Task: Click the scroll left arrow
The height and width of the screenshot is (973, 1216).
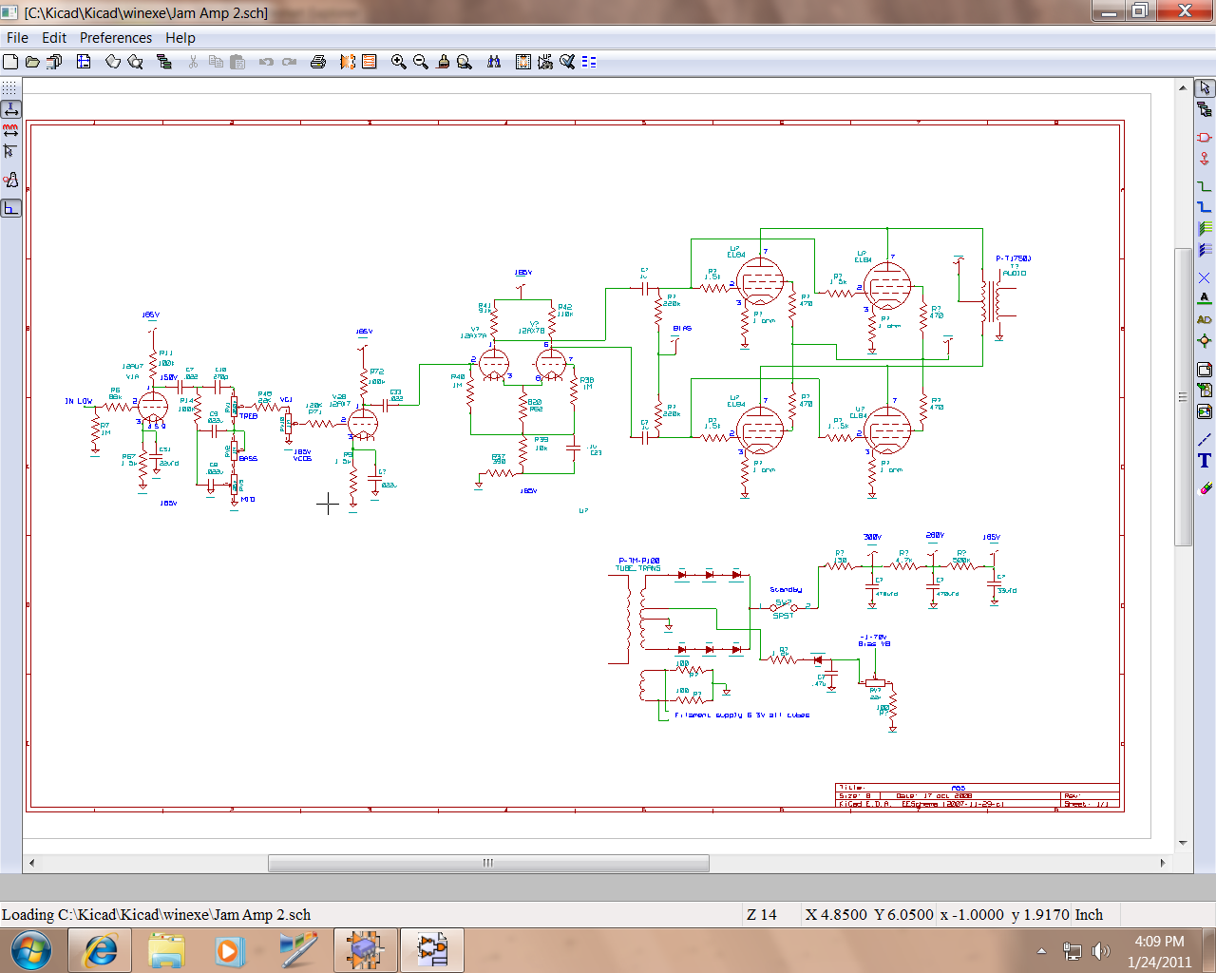Action: (31, 863)
